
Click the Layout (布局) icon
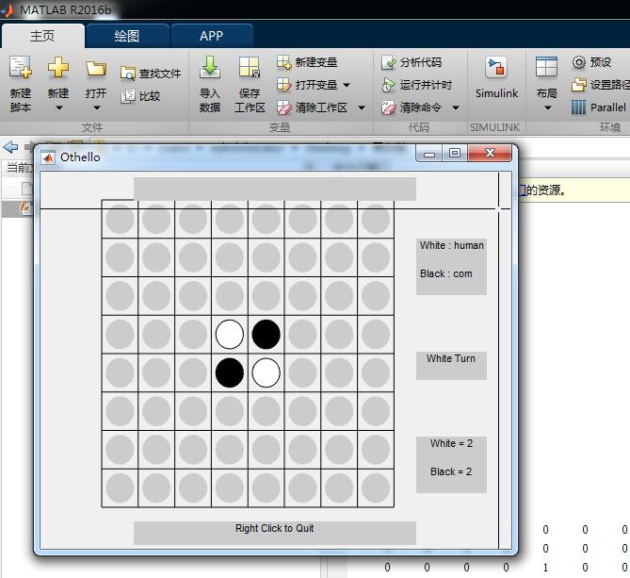(x=546, y=67)
